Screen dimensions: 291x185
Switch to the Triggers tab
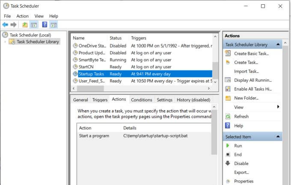pos(100,100)
